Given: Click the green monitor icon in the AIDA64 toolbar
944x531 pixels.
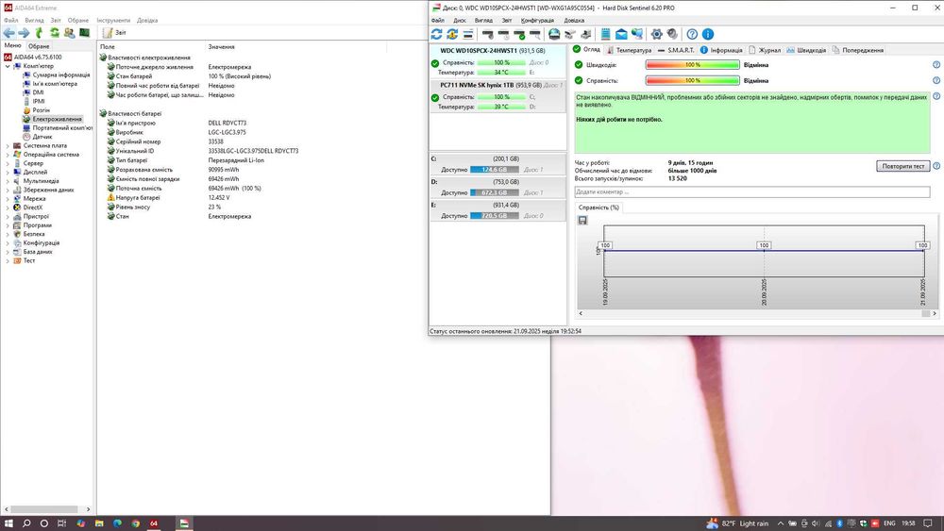Looking at the screenshot, I should [84, 32].
